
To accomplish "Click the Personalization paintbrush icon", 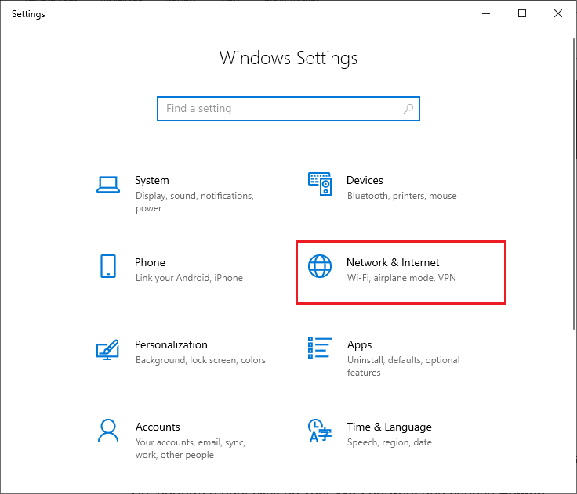I will coord(107,348).
